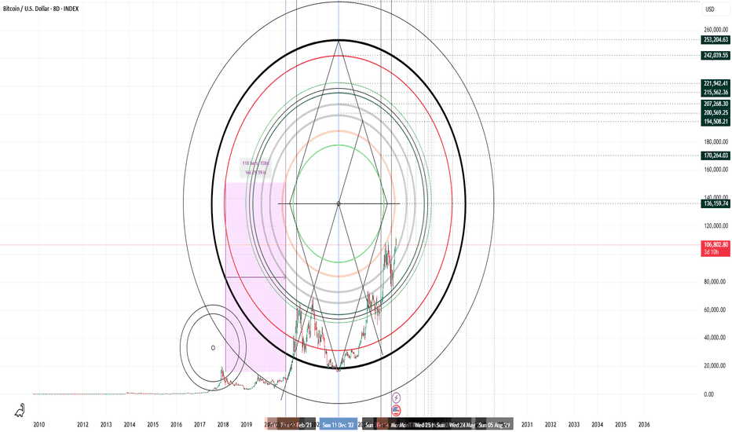The height and width of the screenshot is (432, 732).
Task: Open the US flag economic event icon
Action: 396,411
